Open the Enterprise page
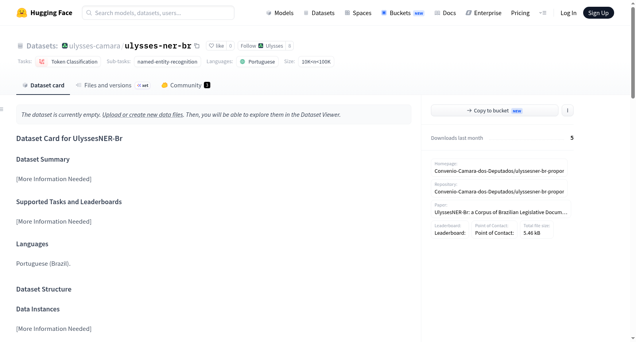Screen dimensions: 636x342 pos(483,13)
